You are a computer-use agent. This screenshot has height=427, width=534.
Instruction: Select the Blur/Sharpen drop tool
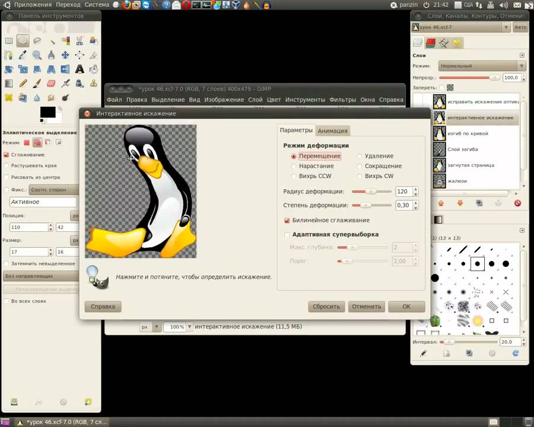coord(37,98)
